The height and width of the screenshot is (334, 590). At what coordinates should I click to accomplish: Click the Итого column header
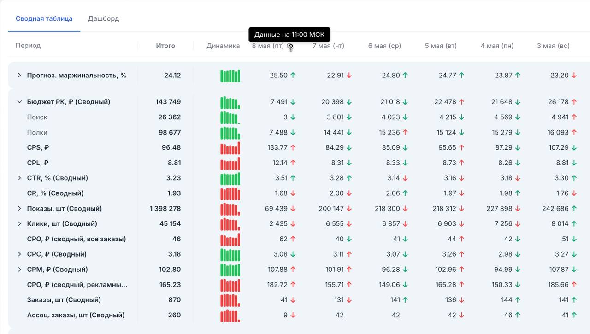point(165,46)
